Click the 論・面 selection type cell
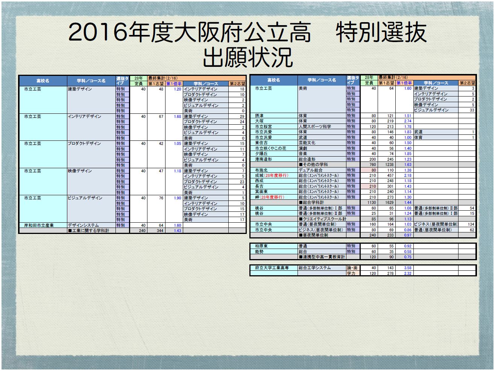 pos(353,268)
